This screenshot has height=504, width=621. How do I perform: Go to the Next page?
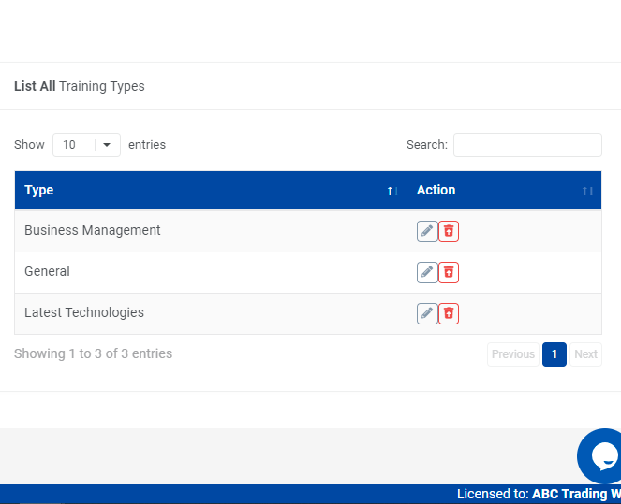coord(585,354)
